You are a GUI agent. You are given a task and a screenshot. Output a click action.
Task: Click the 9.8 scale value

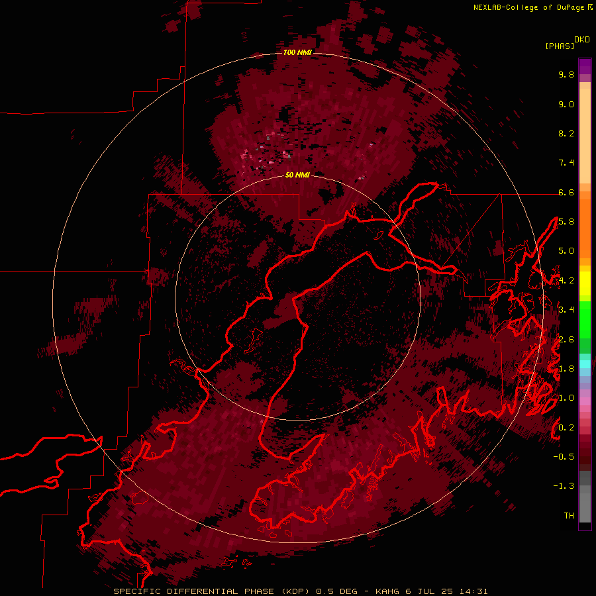coord(566,75)
